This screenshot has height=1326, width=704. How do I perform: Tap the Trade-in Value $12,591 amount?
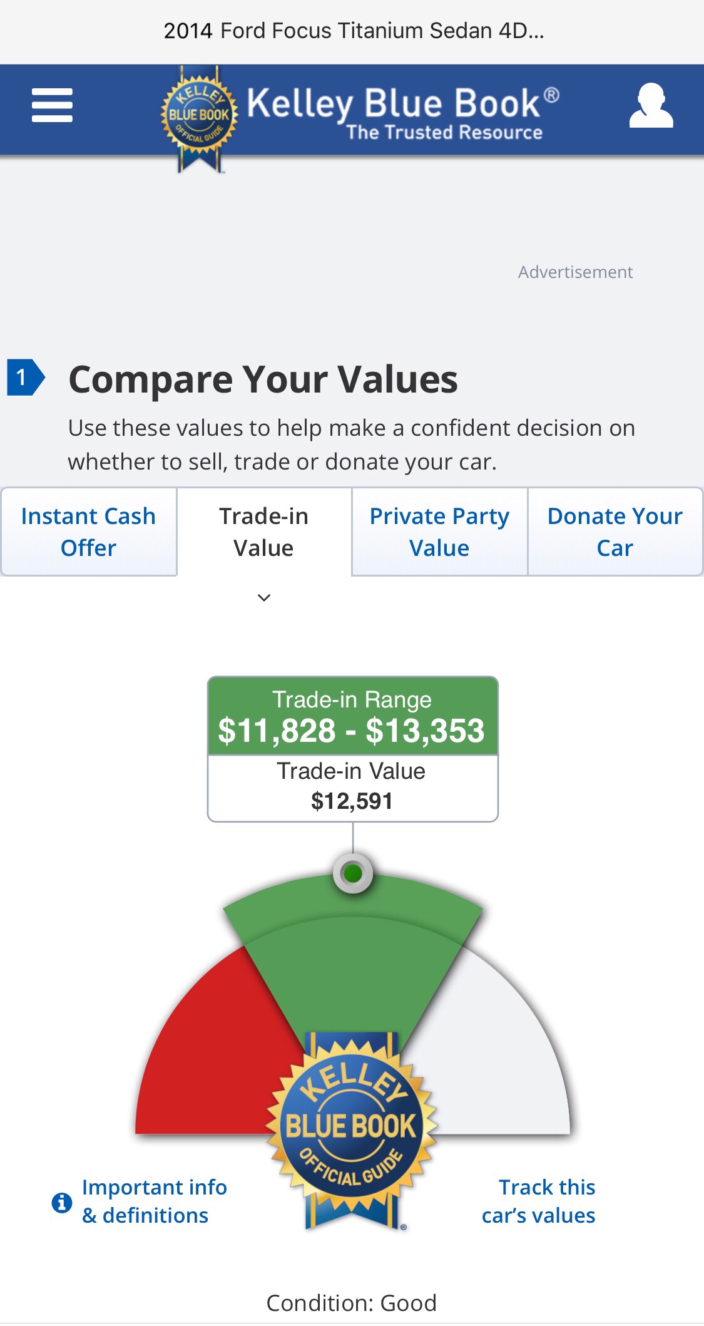352,801
